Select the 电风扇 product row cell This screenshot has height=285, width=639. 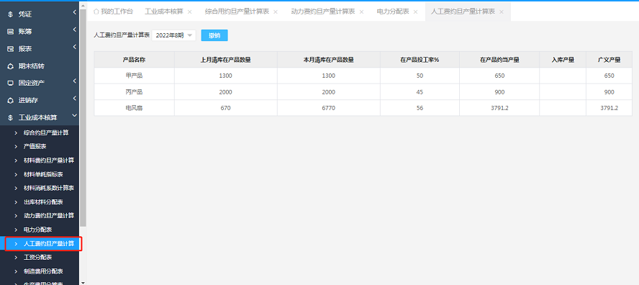click(134, 108)
